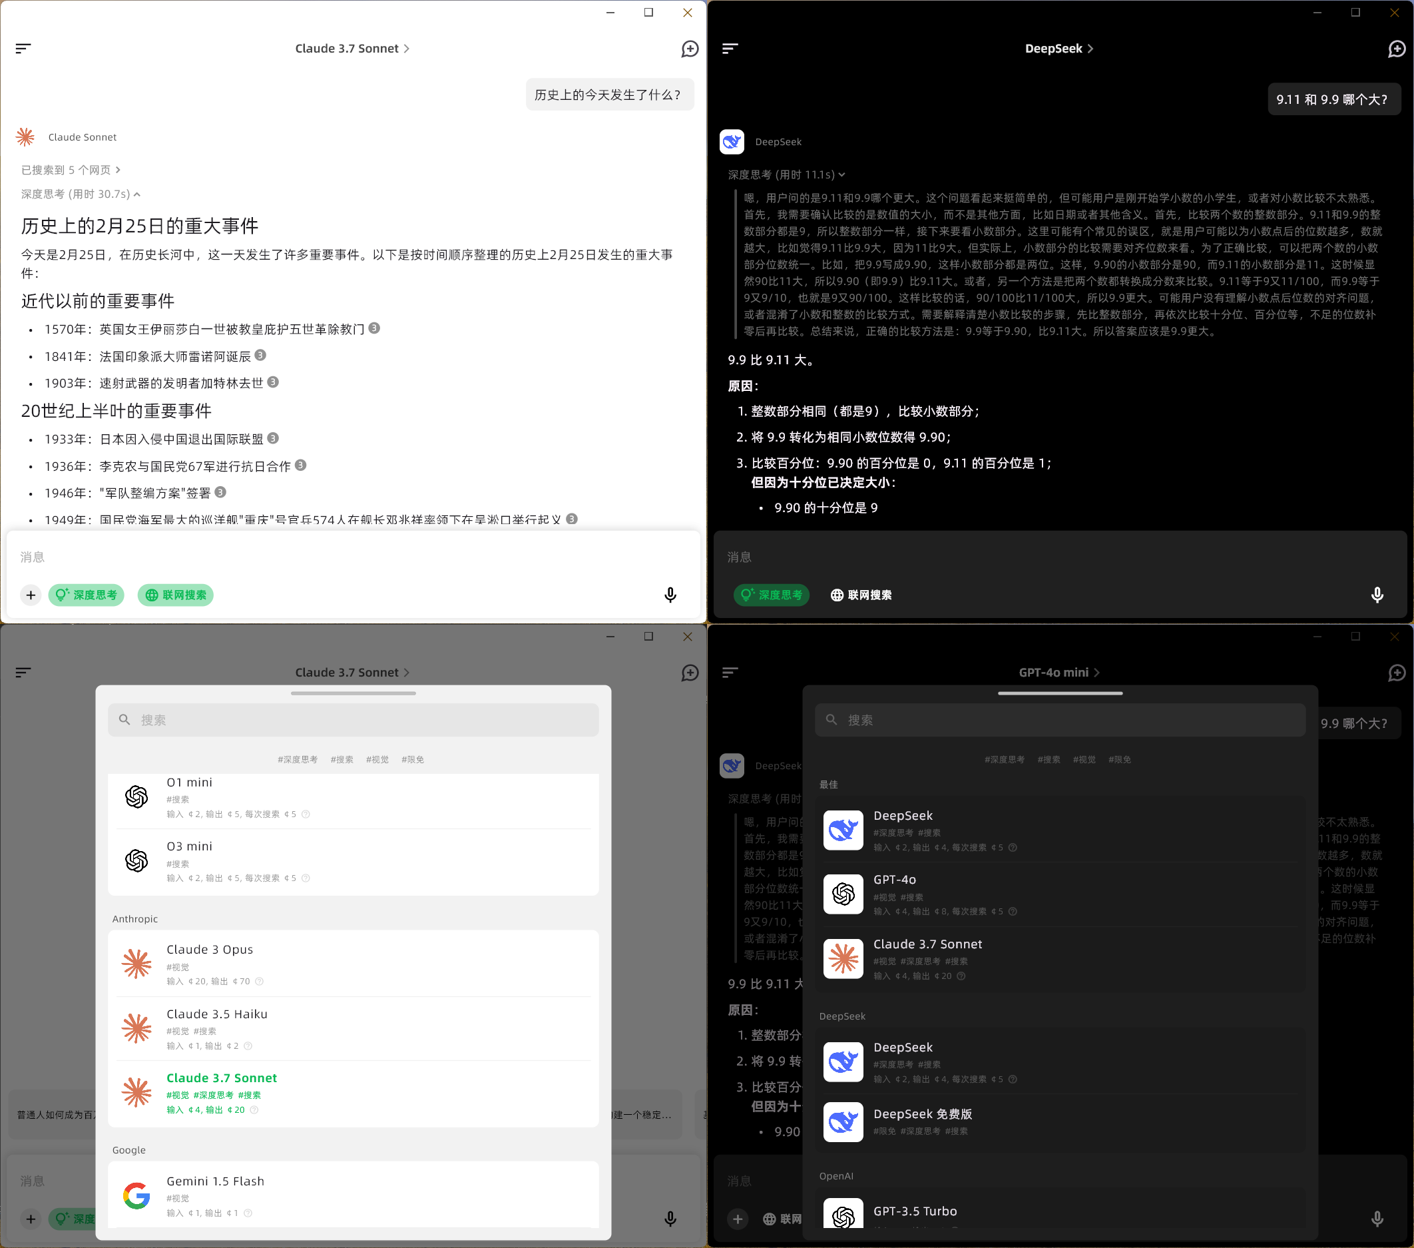Toggle 深度思考 in light Claude window

coord(87,595)
